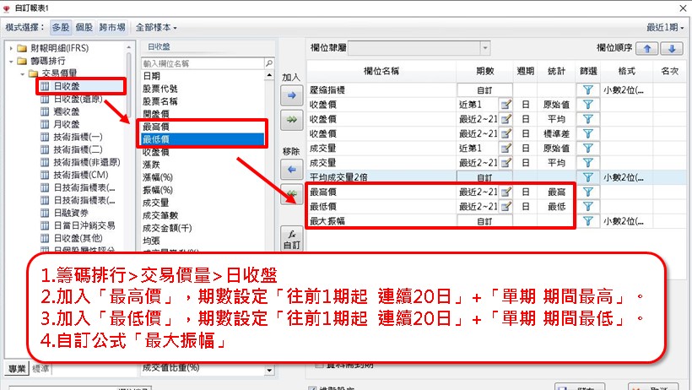
Task: Select 成交筆數 in the field list
Action: coord(159,215)
